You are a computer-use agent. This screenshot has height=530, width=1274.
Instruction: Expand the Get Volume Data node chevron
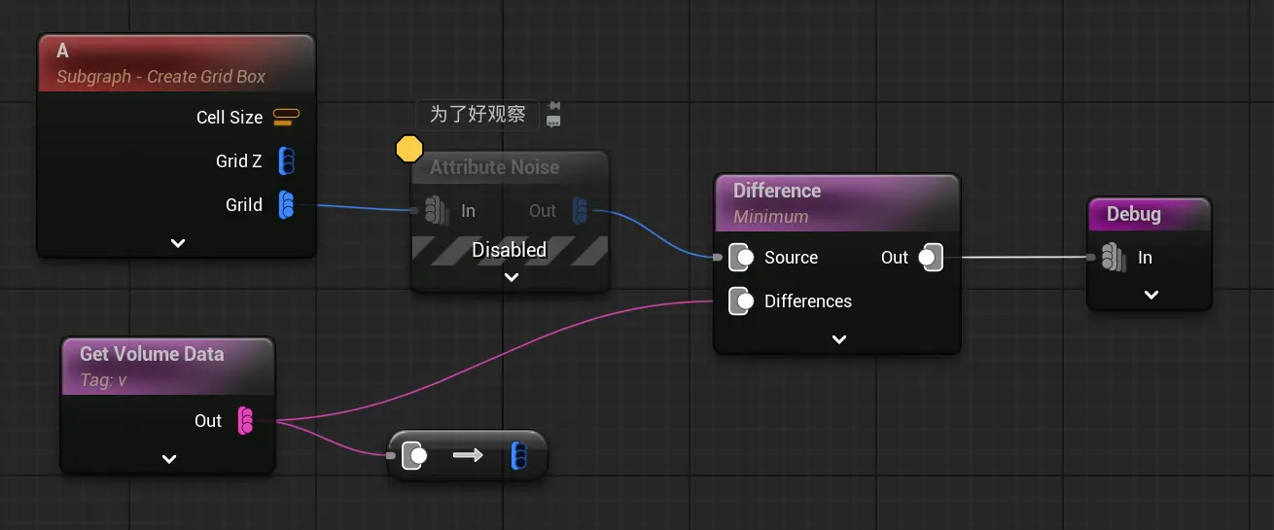tap(168, 459)
